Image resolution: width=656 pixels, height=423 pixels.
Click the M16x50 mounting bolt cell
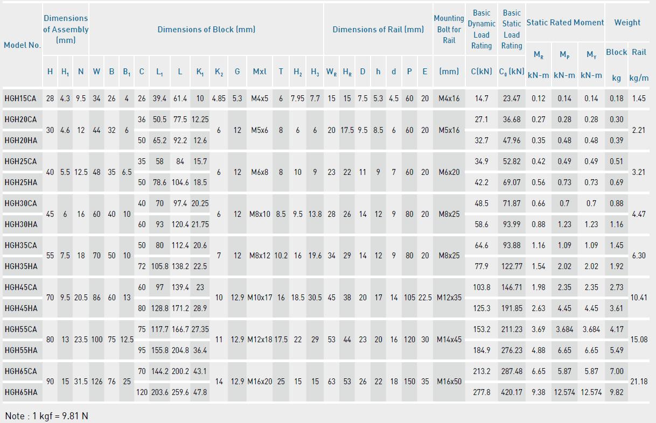(449, 382)
